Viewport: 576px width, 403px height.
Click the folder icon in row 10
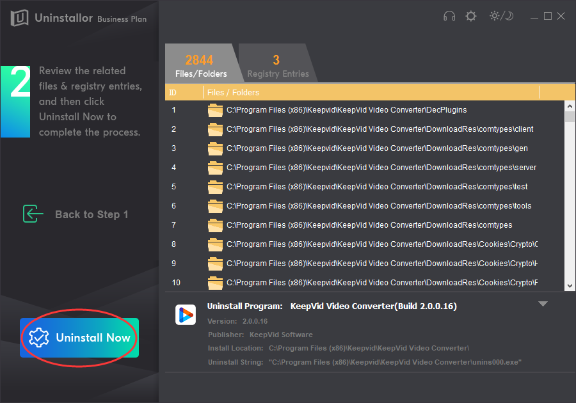point(215,283)
